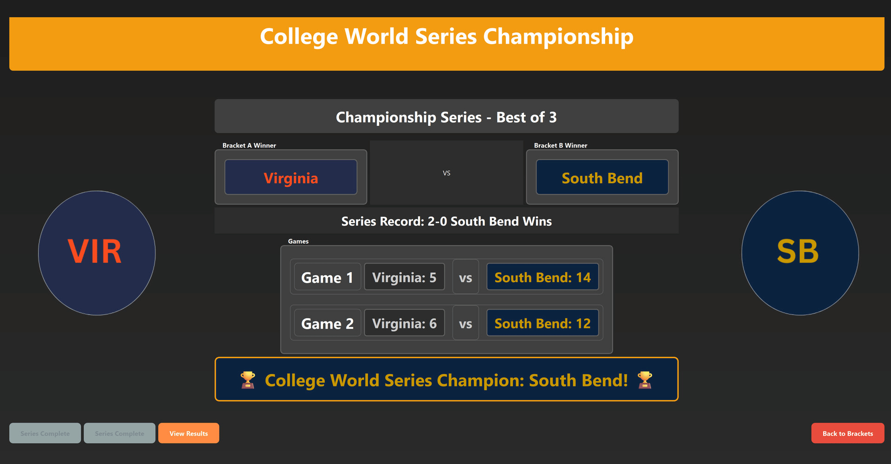891x464 pixels.
Task: Select the Virginia team box
Action: click(291, 177)
